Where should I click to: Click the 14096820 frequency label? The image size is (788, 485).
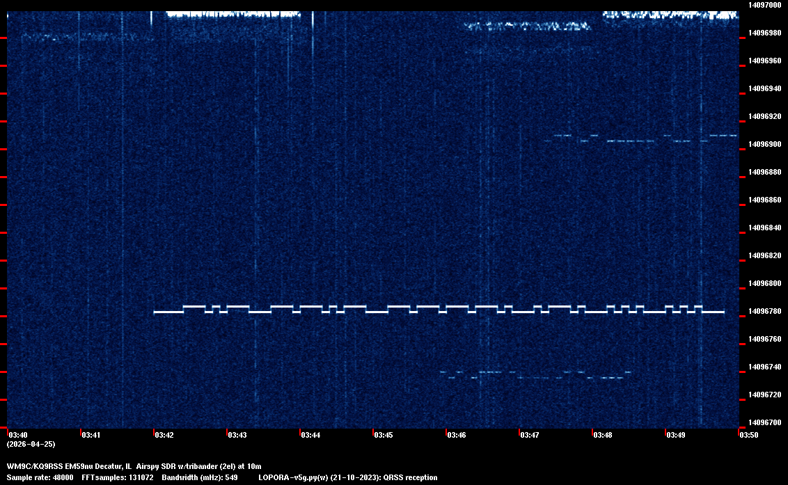(x=764, y=255)
